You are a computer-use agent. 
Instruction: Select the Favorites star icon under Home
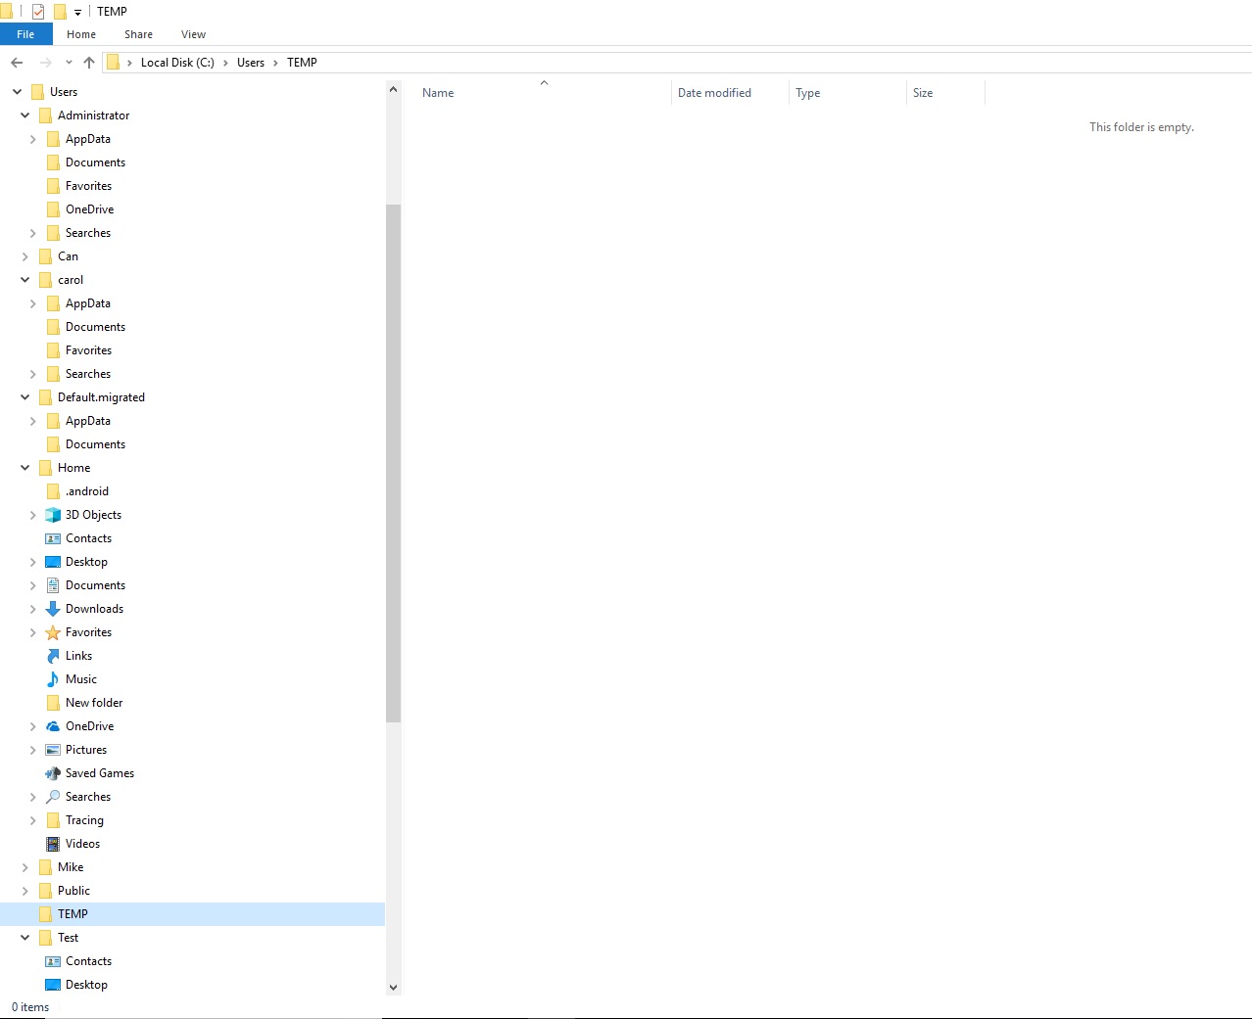click(53, 632)
